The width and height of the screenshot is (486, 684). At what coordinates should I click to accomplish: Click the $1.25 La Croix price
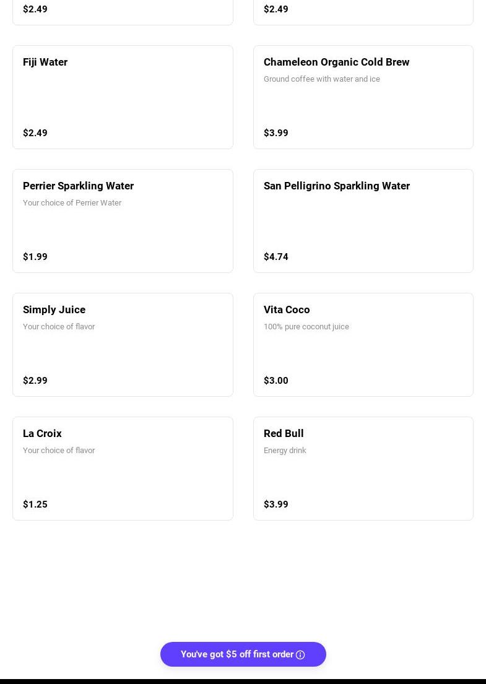35,504
